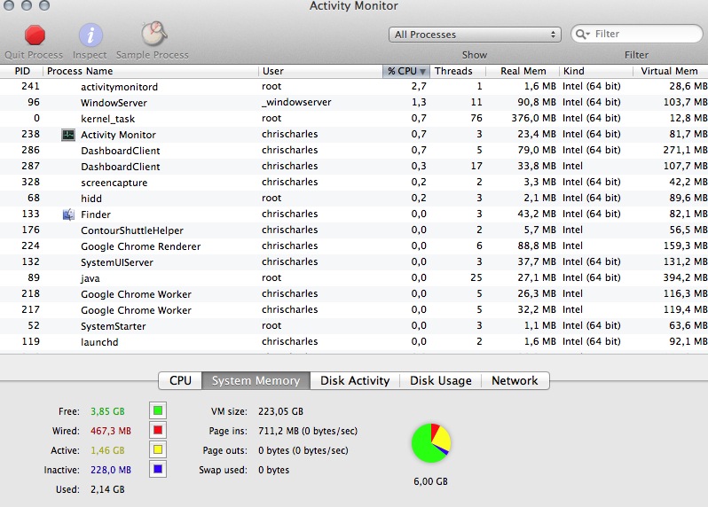Click the _windowserver user cell
This screenshot has height=507, width=708.
pyautogui.click(x=296, y=103)
